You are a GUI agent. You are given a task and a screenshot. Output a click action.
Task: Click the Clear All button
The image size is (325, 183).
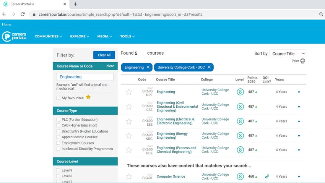(104, 55)
